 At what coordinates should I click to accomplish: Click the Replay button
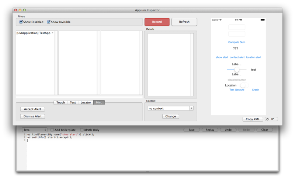[x=210, y=130]
